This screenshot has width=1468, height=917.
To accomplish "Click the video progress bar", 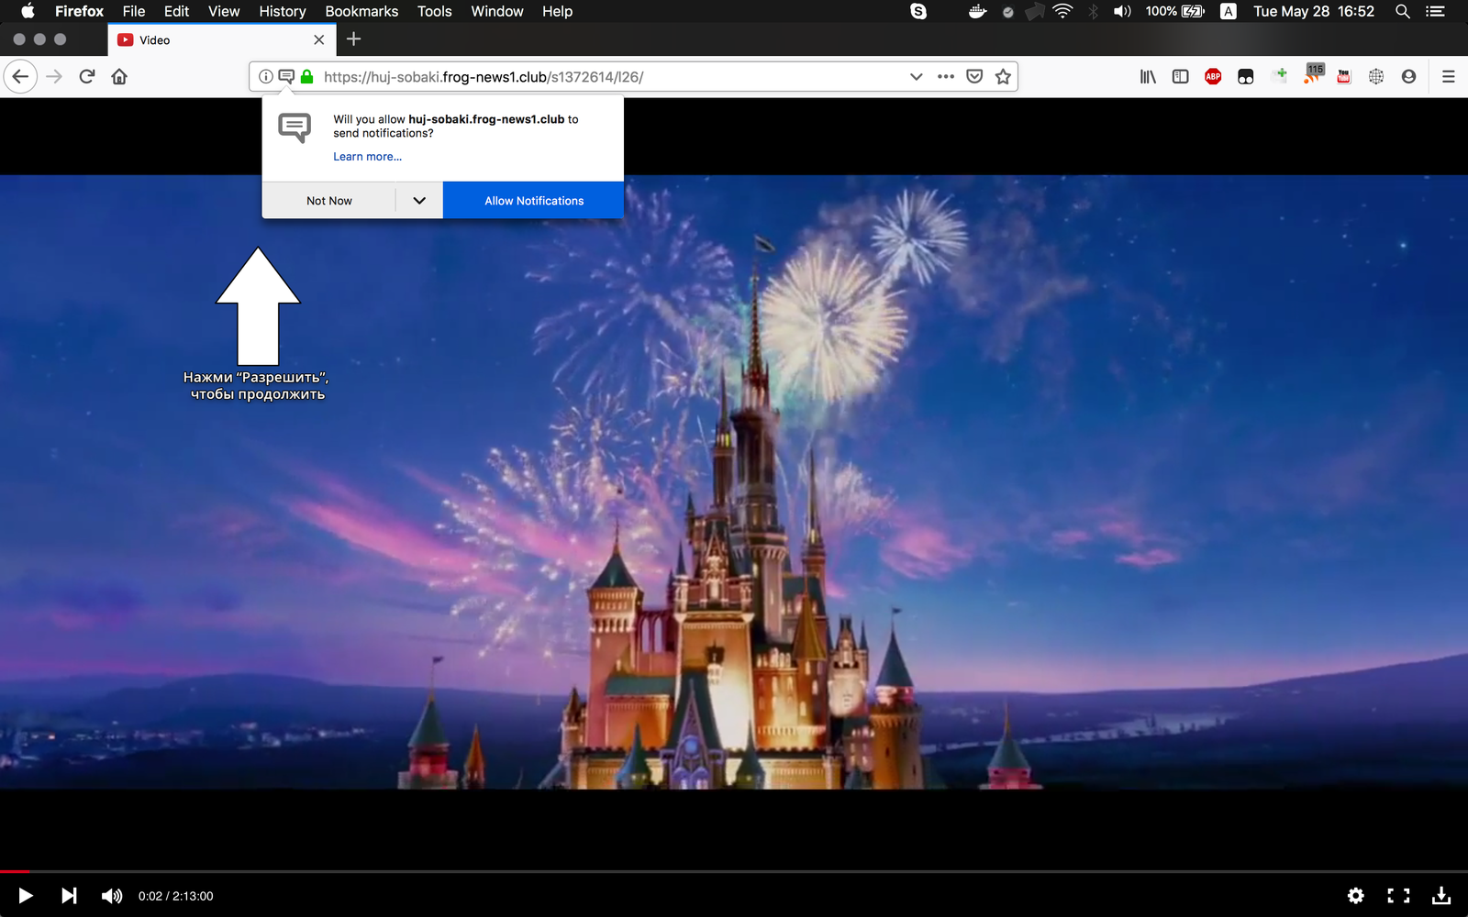I will (x=734, y=871).
